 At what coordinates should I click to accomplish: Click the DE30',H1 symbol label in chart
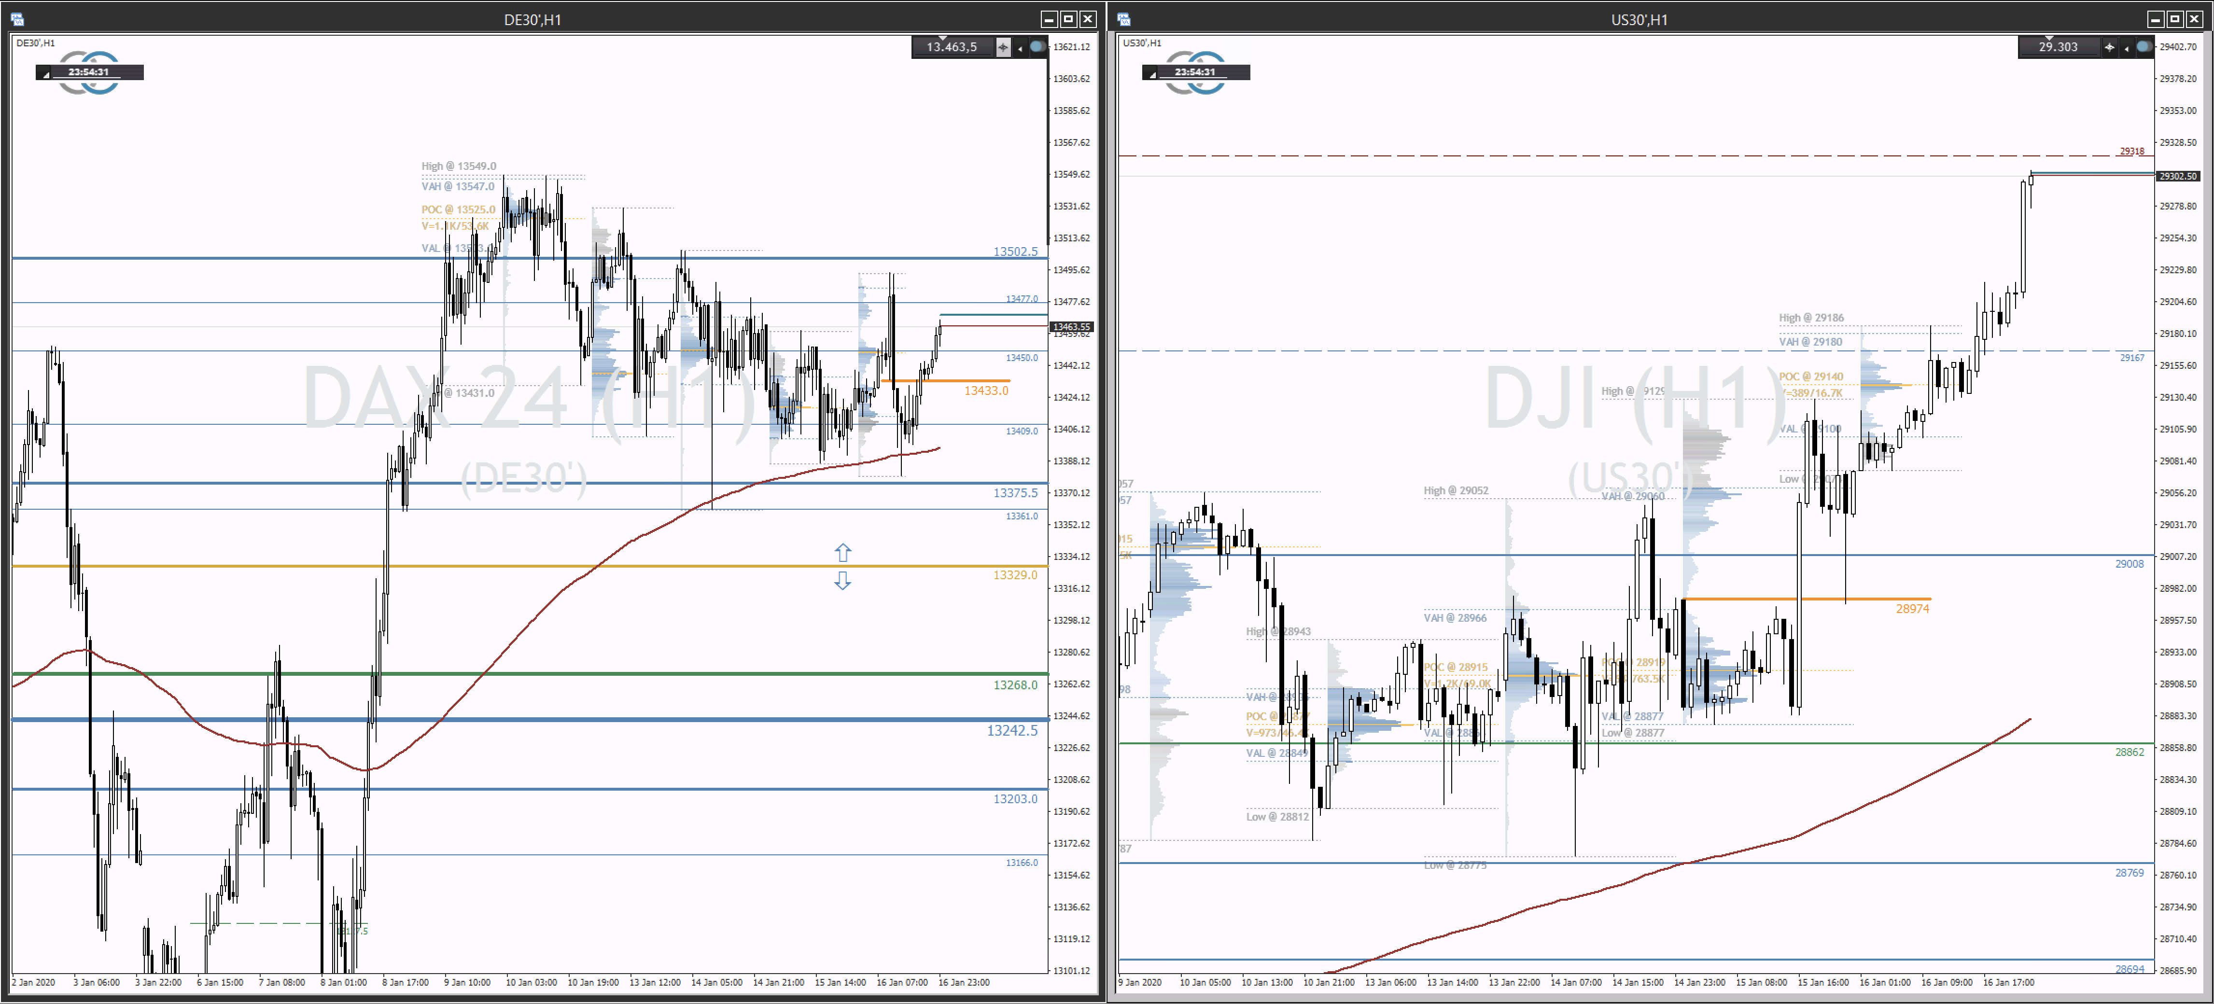point(35,43)
